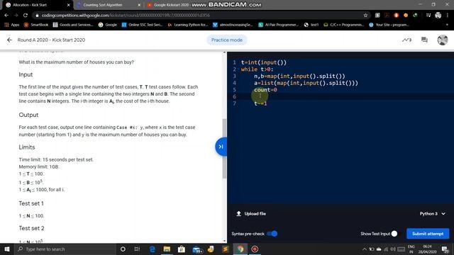Click code line 'count=0'
Viewport: 454px width, 255px height.
click(x=265, y=90)
